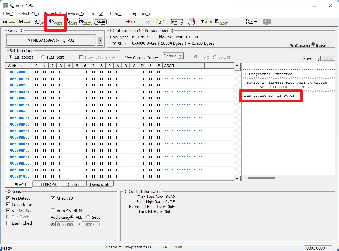Toggle the Auto SN_NUM checkbox
Image resolution: width=339 pixels, height=251 pixels.
click(53, 211)
